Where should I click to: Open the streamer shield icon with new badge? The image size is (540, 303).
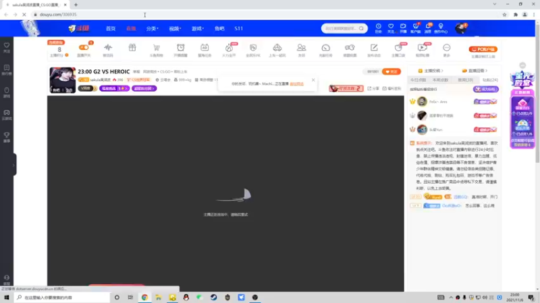pos(398,49)
